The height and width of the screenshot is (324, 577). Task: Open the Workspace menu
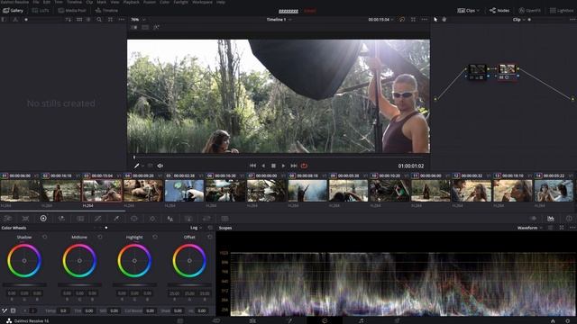click(202, 2)
